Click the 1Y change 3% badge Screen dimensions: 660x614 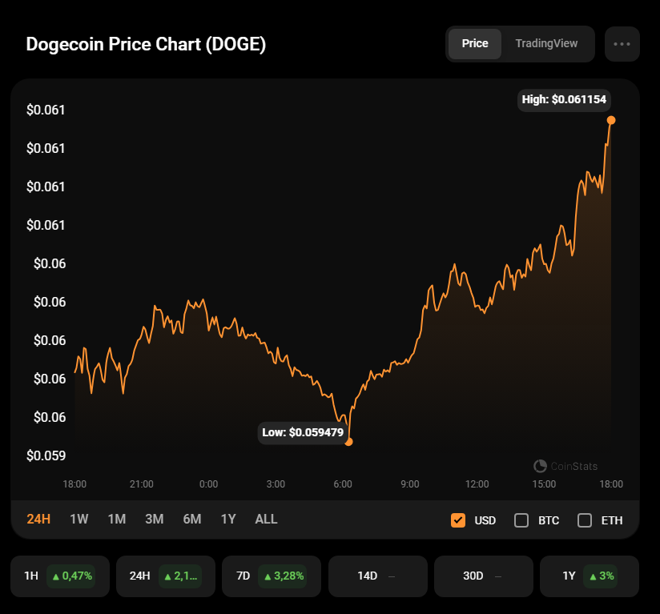tap(601, 576)
